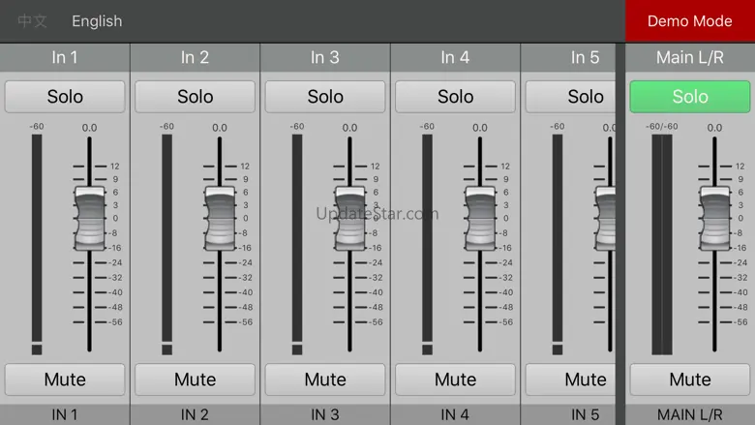Viewport: 755px width, 425px height.
Task: Switch language to 中文
Action: click(x=32, y=21)
